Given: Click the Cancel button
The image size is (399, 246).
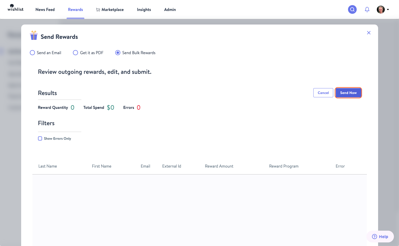Looking at the screenshot, I should coord(323,93).
